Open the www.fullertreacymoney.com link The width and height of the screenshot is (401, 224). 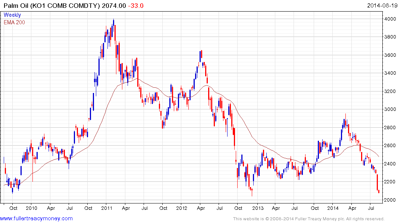pos(36,218)
